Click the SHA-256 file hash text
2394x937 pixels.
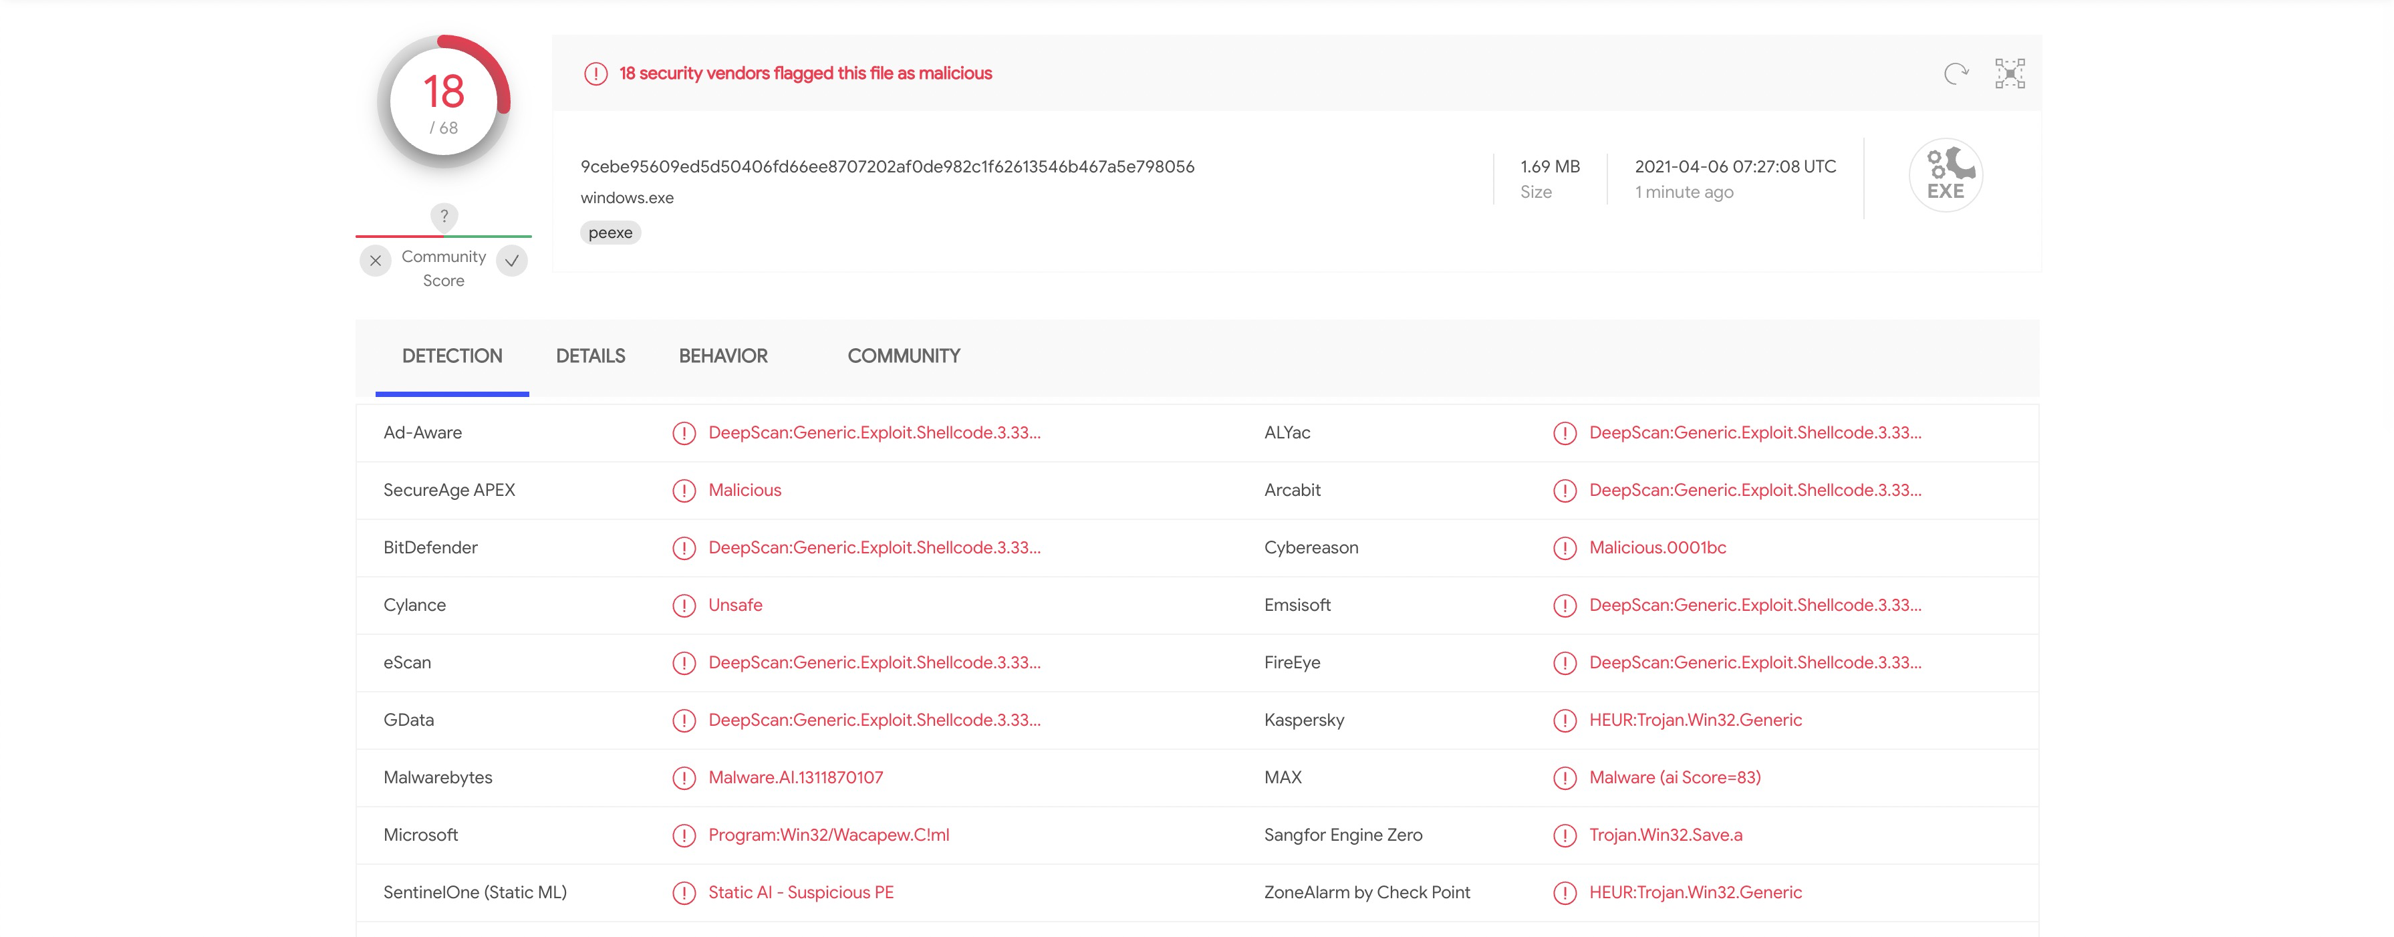(887, 166)
